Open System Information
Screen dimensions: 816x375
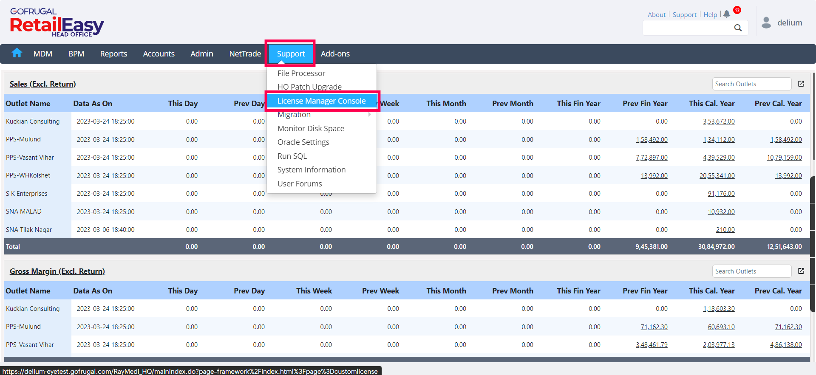tap(312, 170)
